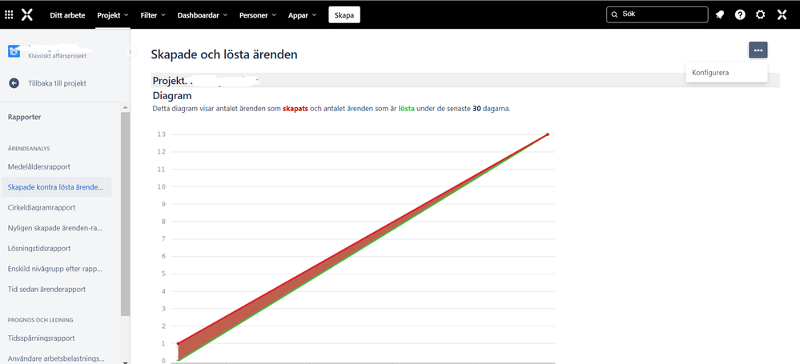The height and width of the screenshot is (364, 800).
Task: Click the back arrow icon beside Tillbaka till projekt
Action: (14, 83)
